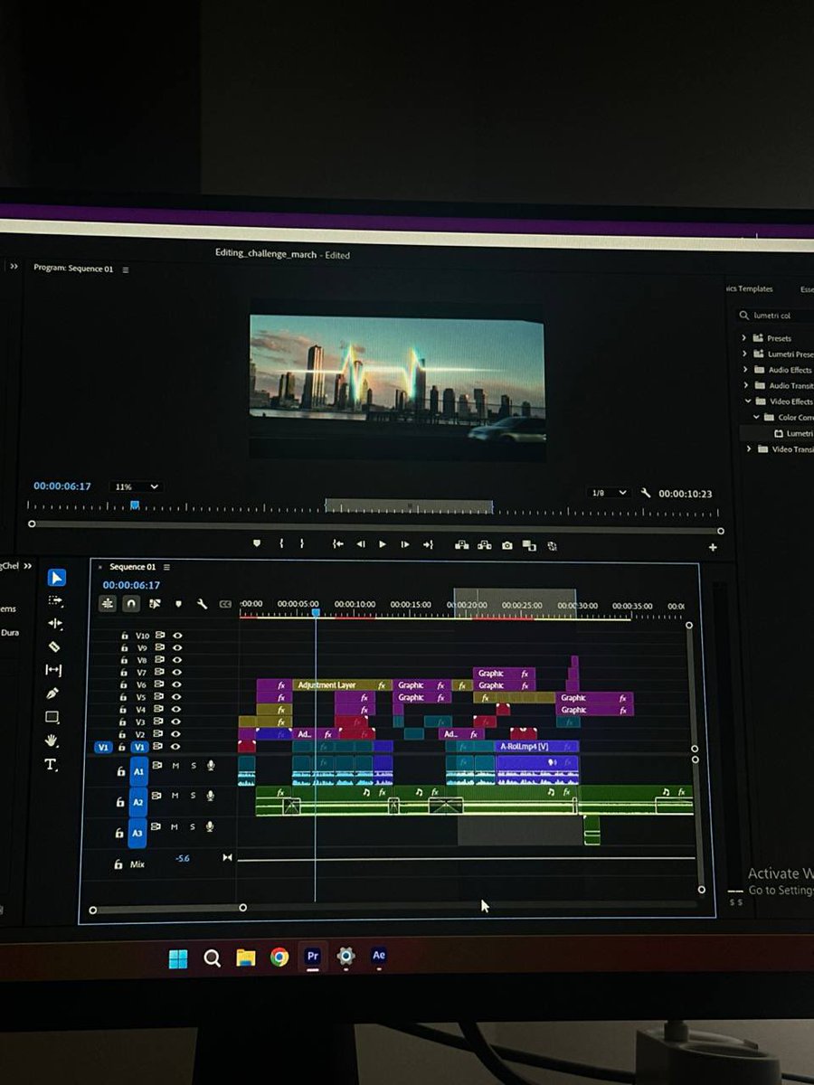Screen dimensions: 814x1085
Task: Select the Razor tool
Action: [x=52, y=646]
